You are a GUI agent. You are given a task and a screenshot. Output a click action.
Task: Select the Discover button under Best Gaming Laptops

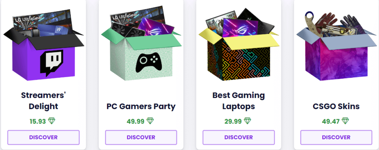click(x=239, y=137)
